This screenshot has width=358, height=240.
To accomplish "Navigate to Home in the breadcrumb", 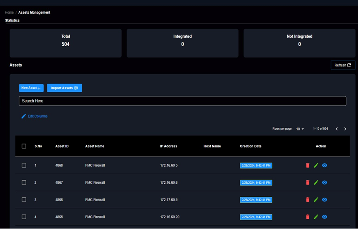I will pos(9,13).
